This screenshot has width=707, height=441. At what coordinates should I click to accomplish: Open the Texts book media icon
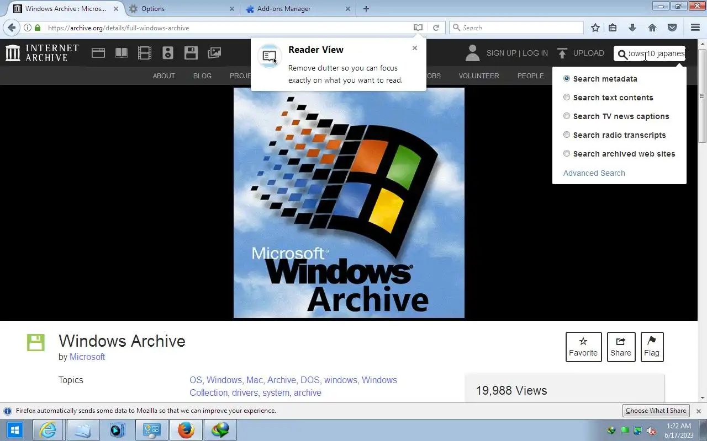click(x=122, y=53)
